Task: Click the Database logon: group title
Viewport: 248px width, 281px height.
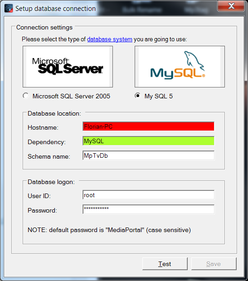Action: click(51, 182)
